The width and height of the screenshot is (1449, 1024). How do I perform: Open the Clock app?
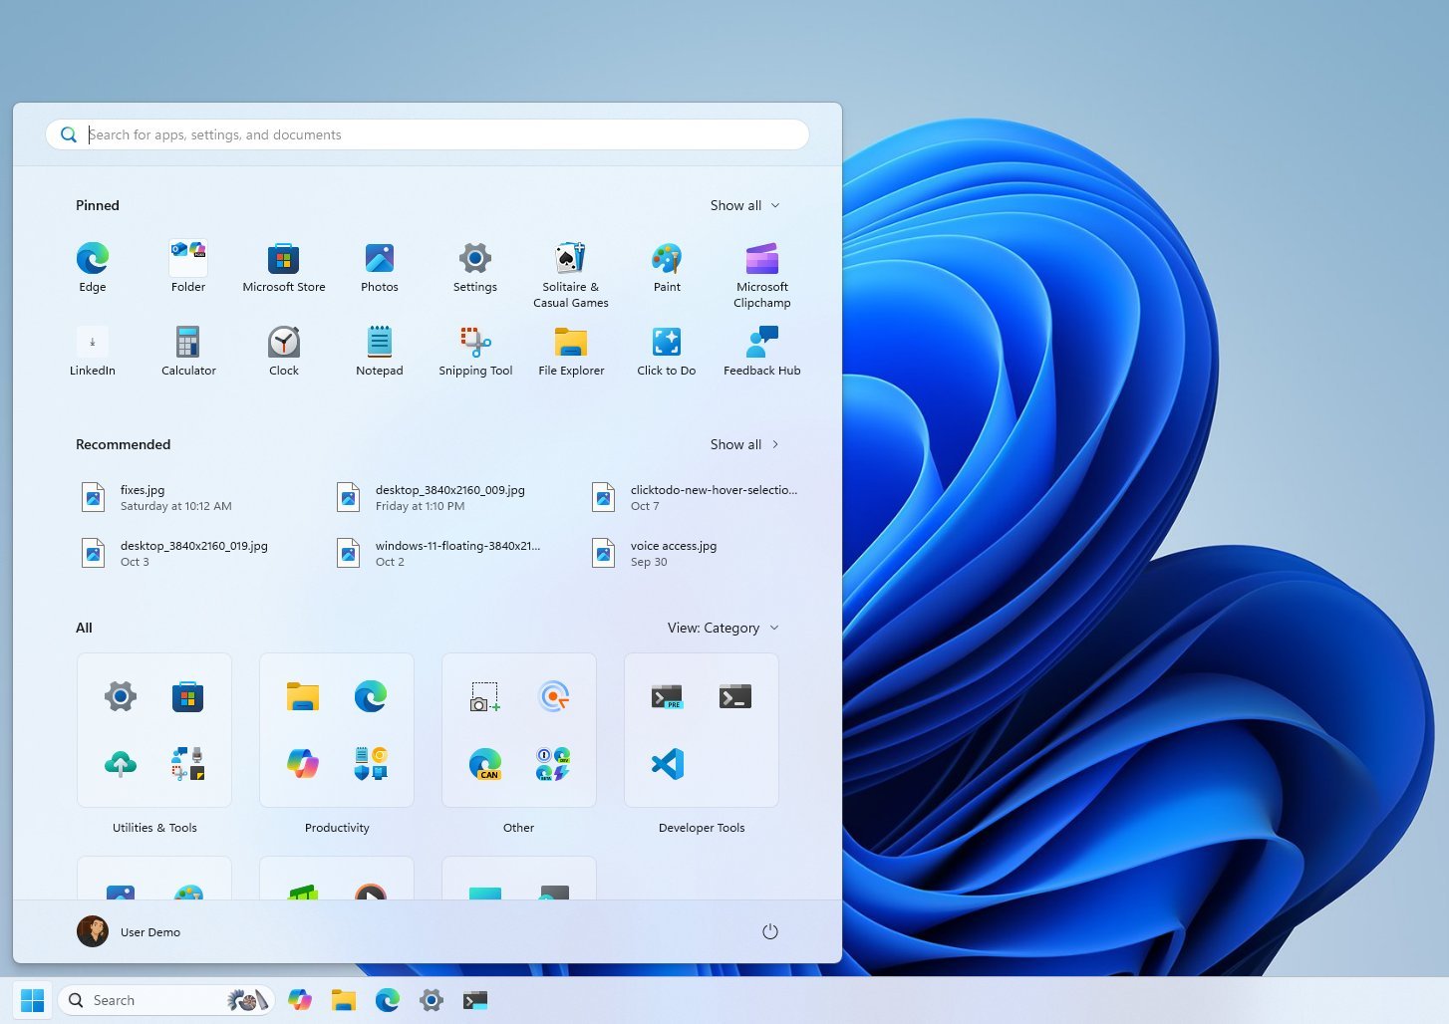pyautogui.click(x=283, y=344)
